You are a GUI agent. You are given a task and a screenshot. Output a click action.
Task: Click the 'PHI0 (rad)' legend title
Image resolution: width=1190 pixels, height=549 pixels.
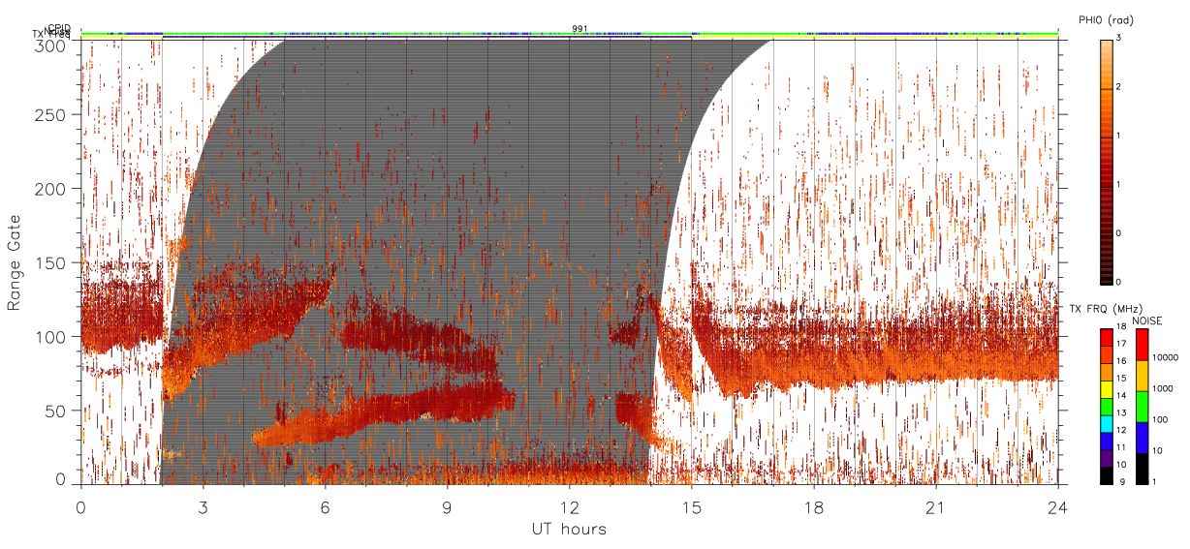point(1106,19)
